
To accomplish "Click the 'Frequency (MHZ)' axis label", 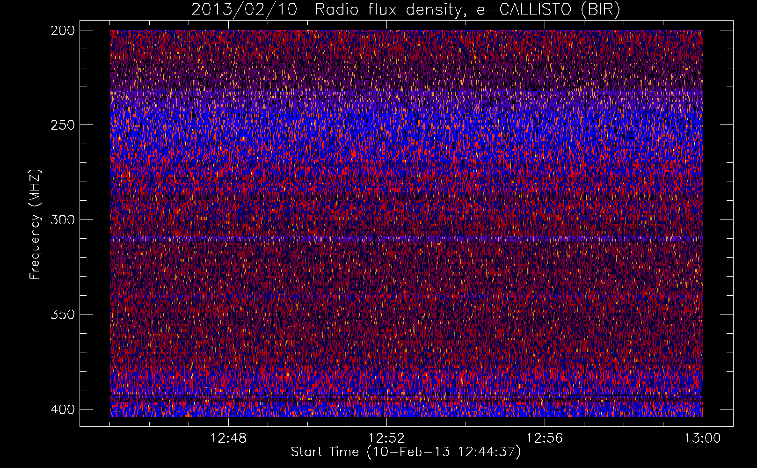I will click(35, 225).
